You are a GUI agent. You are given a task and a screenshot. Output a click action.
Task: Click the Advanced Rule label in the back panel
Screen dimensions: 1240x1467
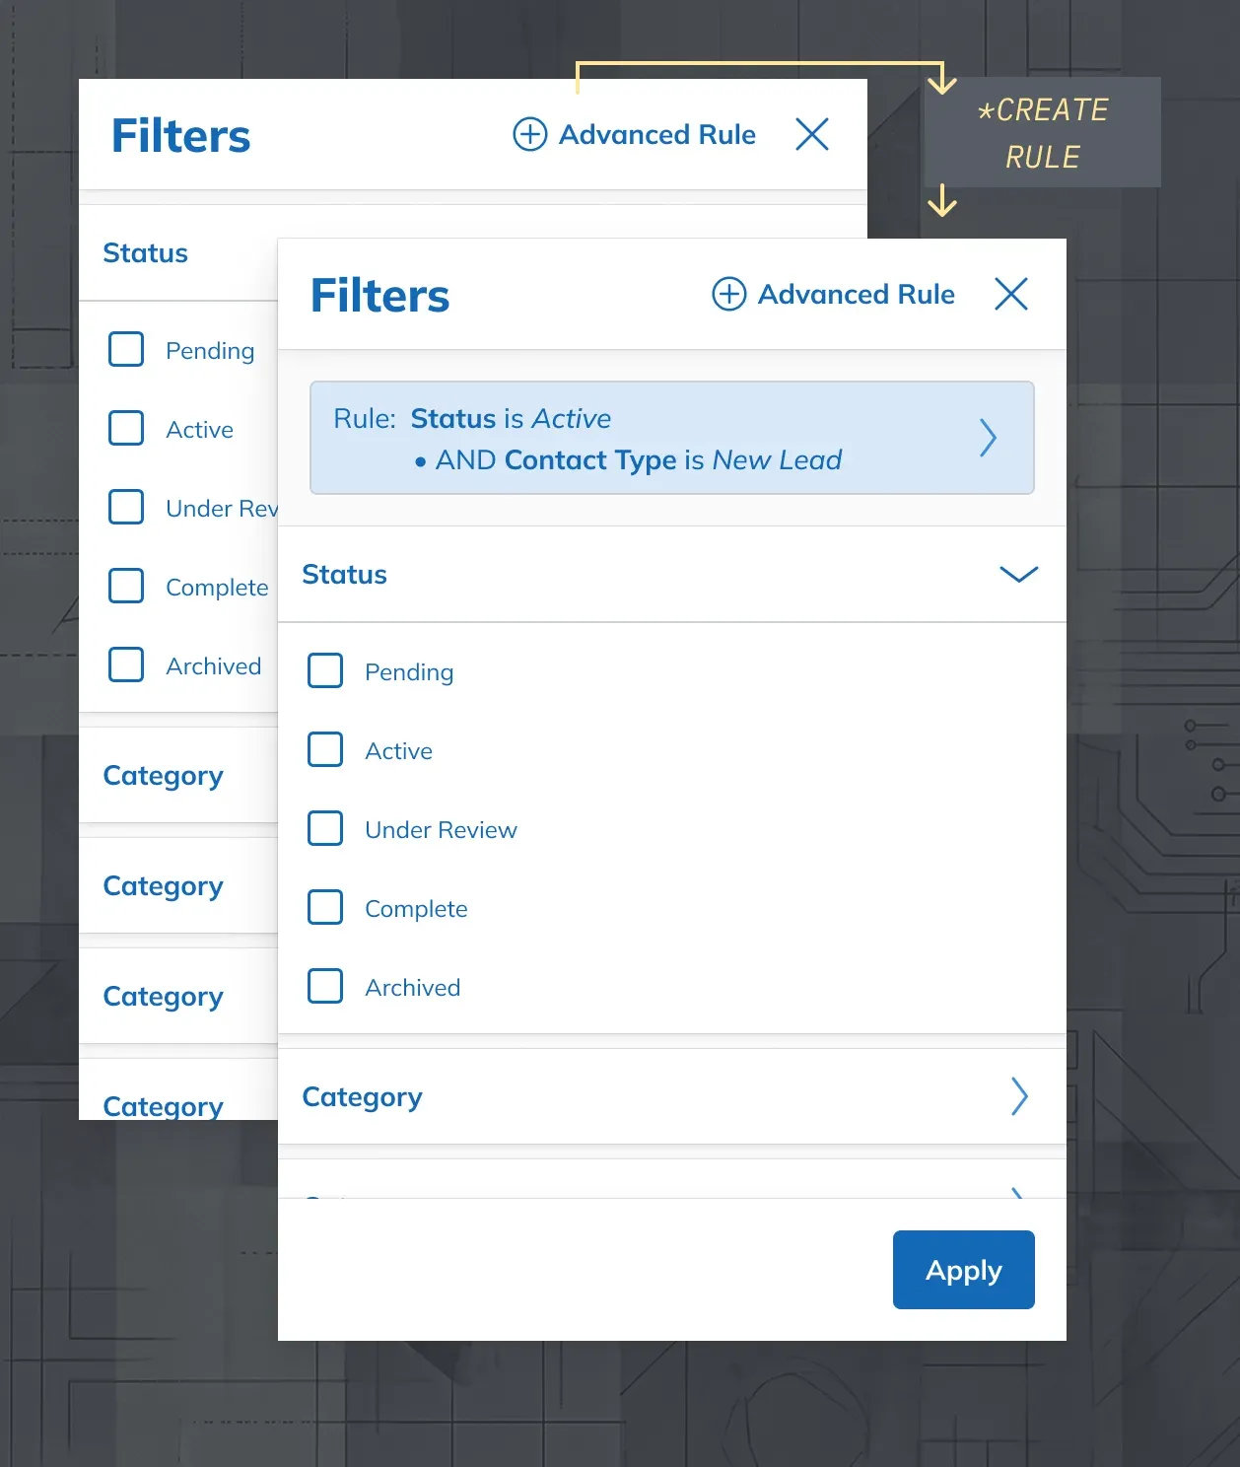click(656, 134)
